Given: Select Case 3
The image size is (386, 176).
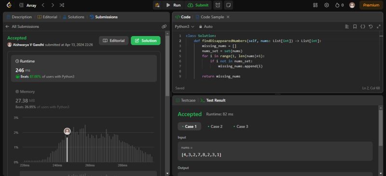Looking at the screenshot, I should point(241,126).
